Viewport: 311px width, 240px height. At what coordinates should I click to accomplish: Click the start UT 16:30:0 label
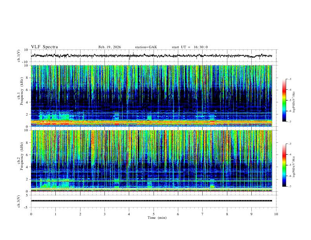pyautogui.click(x=190, y=47)
